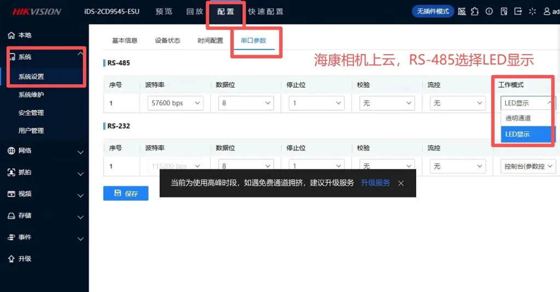Open RS-232 控制台 work mode dropdown
Viewport: 560px width, 292px height.
(528, 166)
